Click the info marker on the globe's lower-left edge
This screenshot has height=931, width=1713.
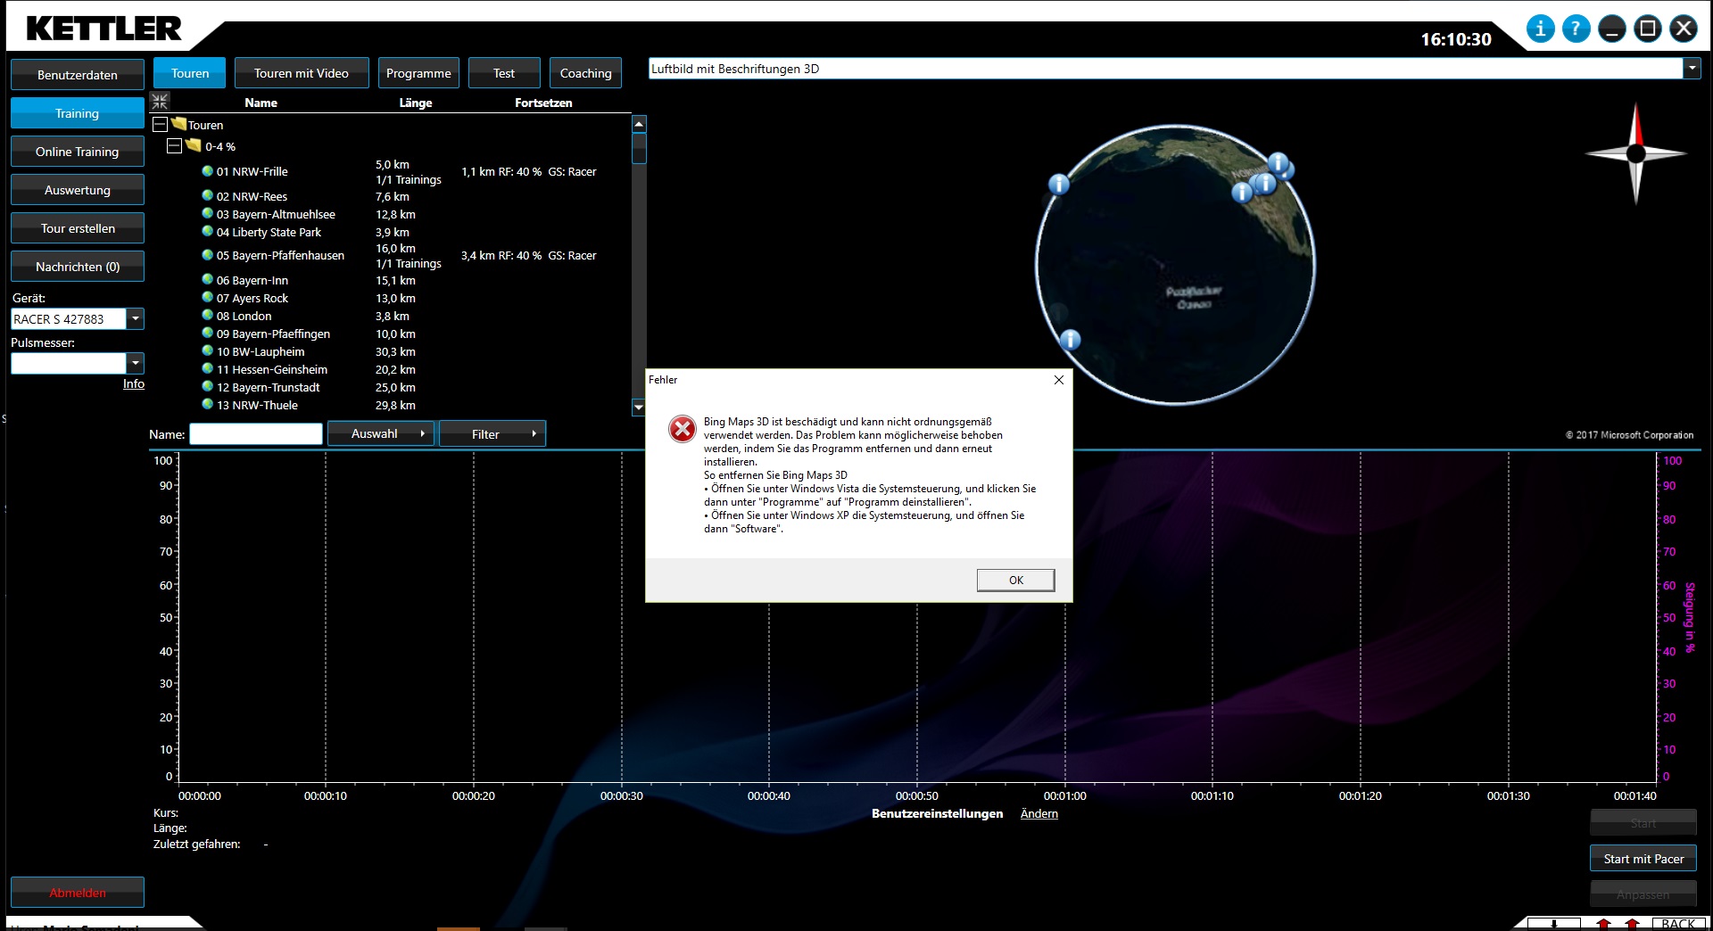pos(1070,340)
